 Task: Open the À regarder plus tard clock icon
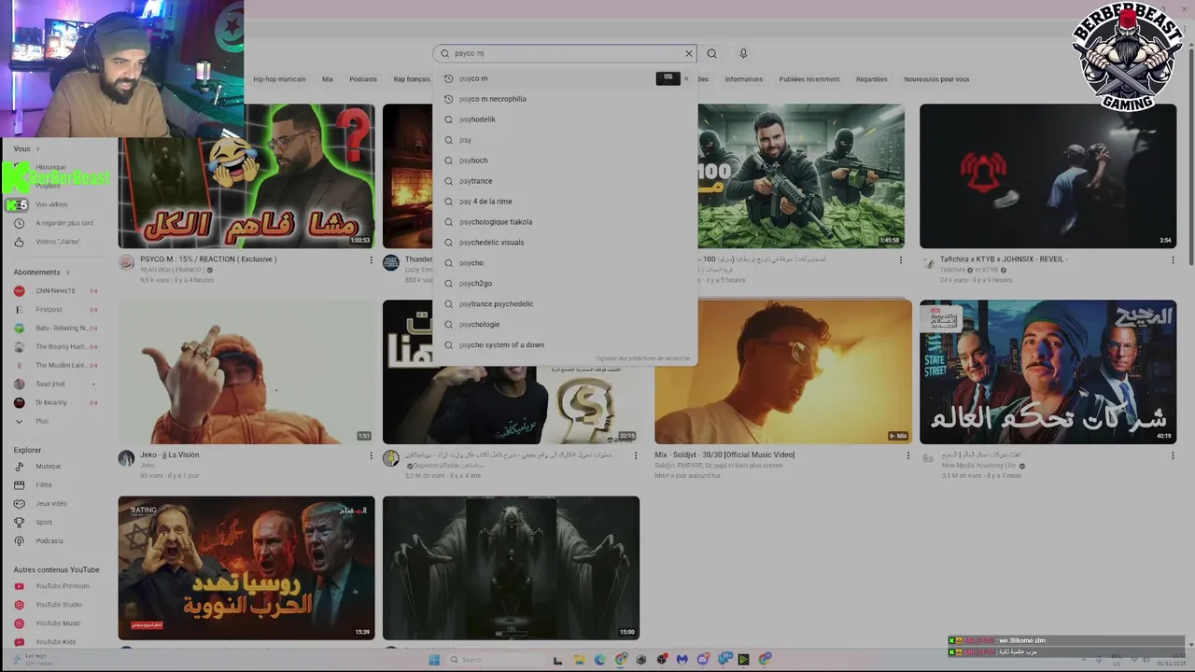point(19,223)
